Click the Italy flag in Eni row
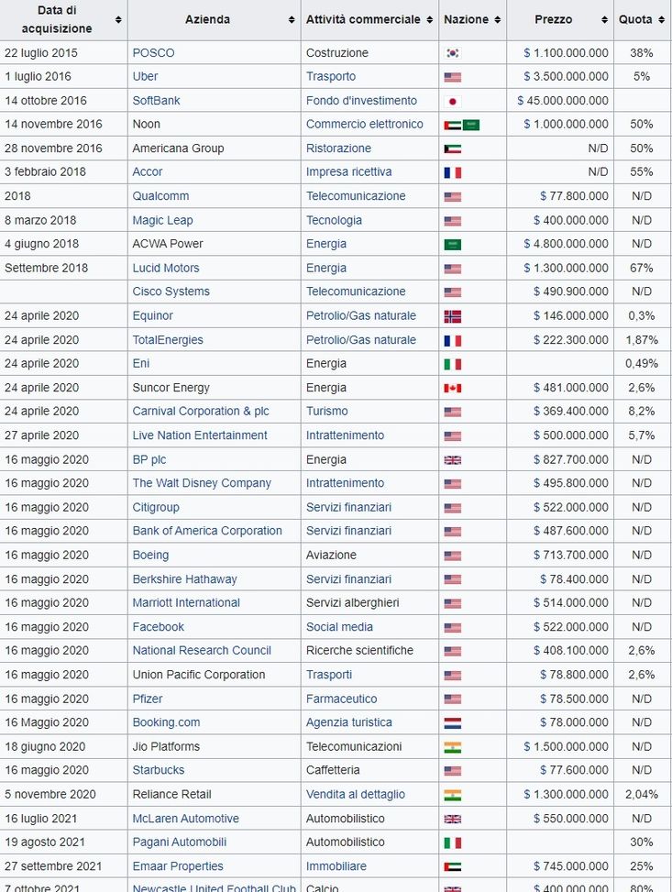 click(x=452, y=364)
